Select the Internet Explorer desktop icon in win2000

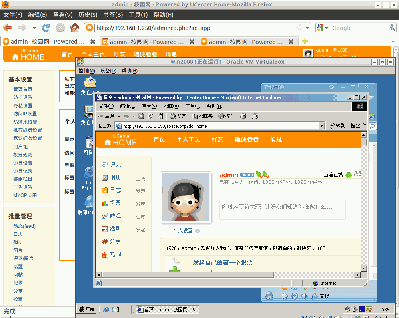pyautogui.click(x=88, y=178)
